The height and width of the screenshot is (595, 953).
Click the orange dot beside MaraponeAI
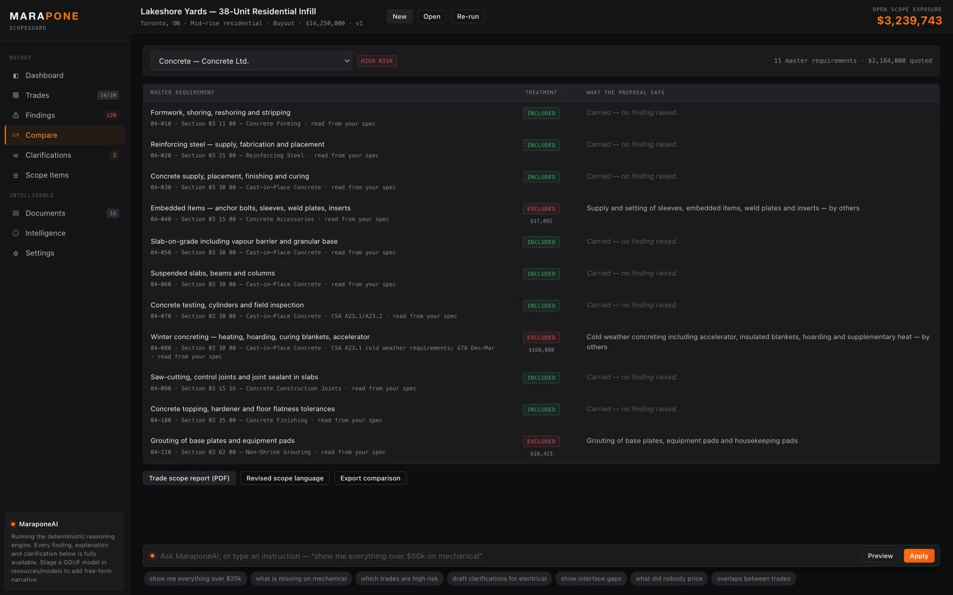pos(13,524)
